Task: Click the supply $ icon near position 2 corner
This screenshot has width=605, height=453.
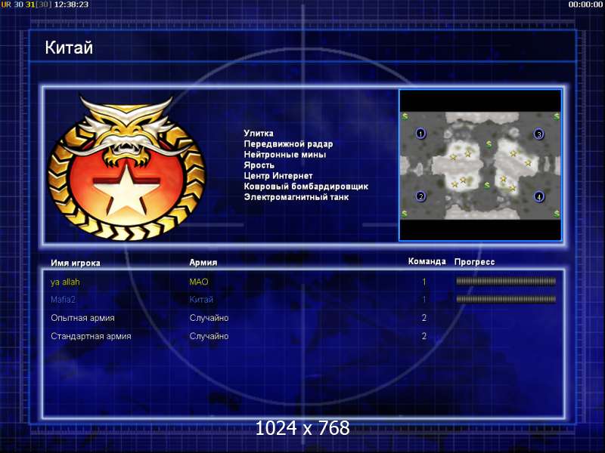Action: click(405, 213)
